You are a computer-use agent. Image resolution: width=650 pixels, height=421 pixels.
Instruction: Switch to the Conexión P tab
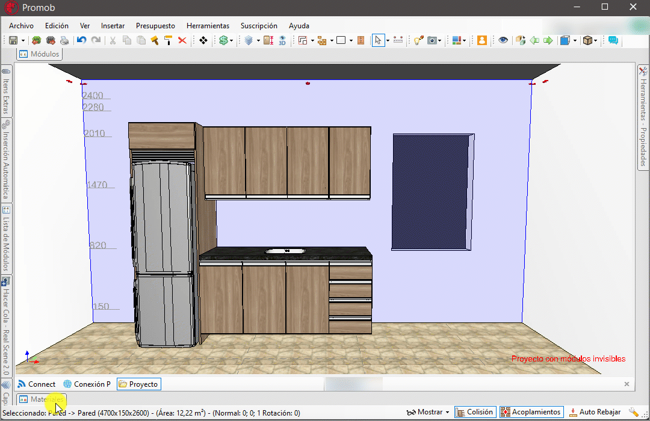click(87, 384)
